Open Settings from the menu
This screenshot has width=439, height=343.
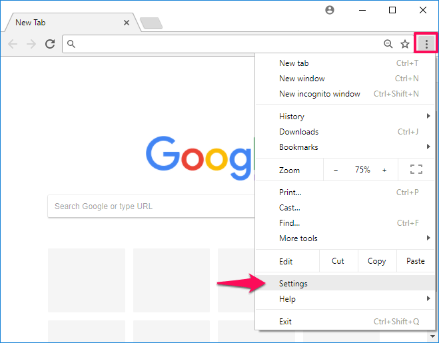345,284
